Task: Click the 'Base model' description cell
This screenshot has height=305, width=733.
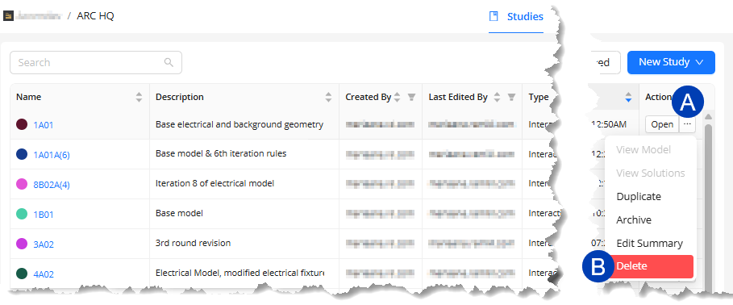Action: 180,213
